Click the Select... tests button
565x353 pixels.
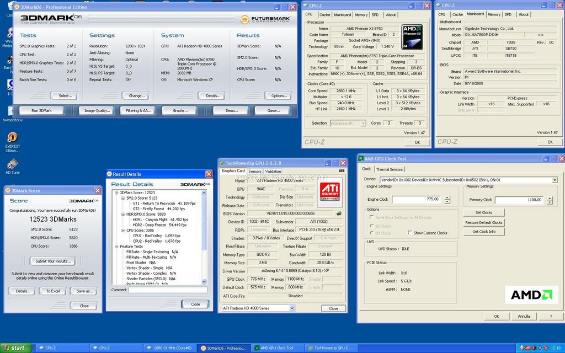(65, 96)
